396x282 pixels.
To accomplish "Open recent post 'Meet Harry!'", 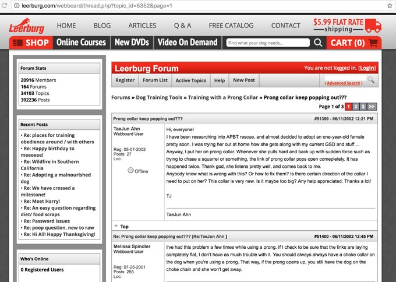I will point(42,202).
